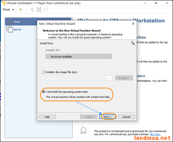Click the license ribbon badge icon
This screenshot has height=142, width=173.
point(83,131)
